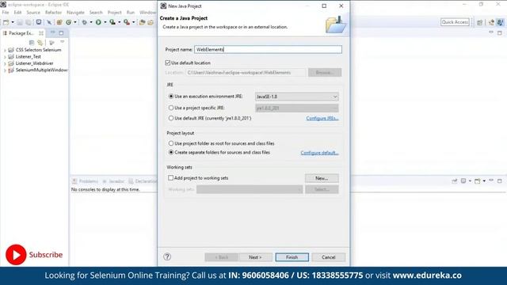
Task: Click the Java EE perspective icon
Action: click(x=491, y=22)
